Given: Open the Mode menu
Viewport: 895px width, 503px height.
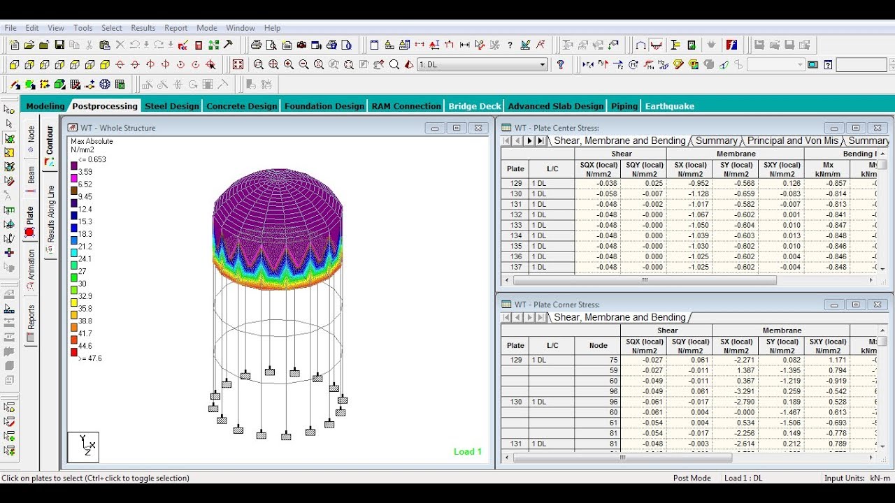Looking at the screenshot, I should tap(206, 28).
